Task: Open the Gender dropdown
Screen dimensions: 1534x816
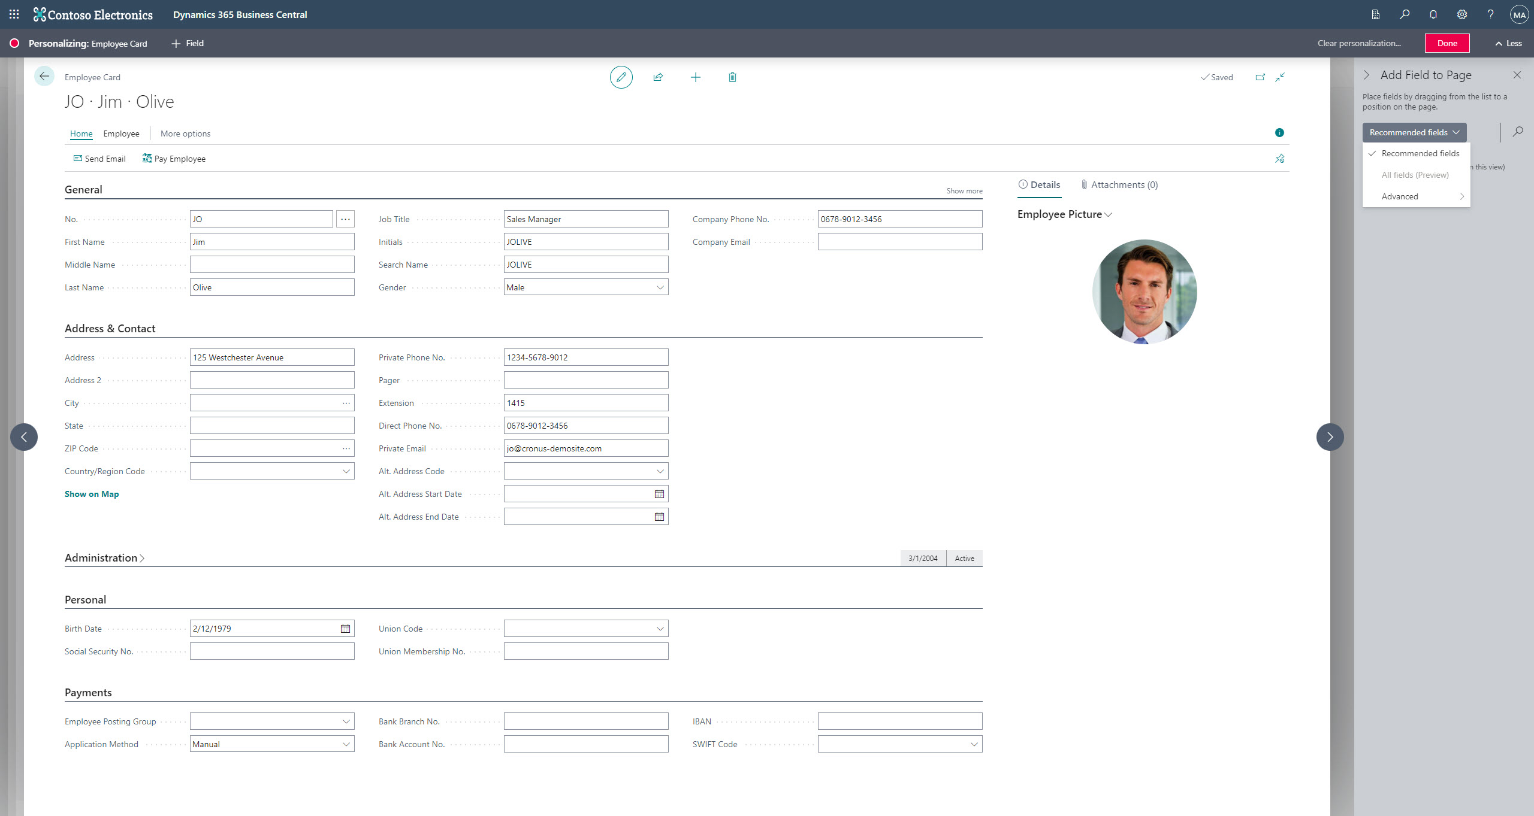Action: [x=660, y=287]
